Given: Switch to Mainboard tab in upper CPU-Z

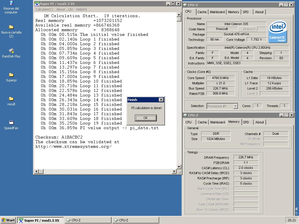Looking at the screenshot, I should (x=217, y=12).
